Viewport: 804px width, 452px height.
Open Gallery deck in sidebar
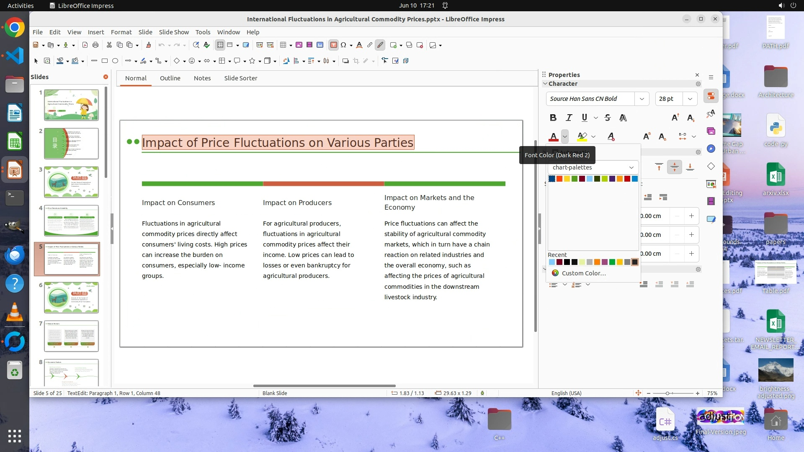[x=711, y=131]
